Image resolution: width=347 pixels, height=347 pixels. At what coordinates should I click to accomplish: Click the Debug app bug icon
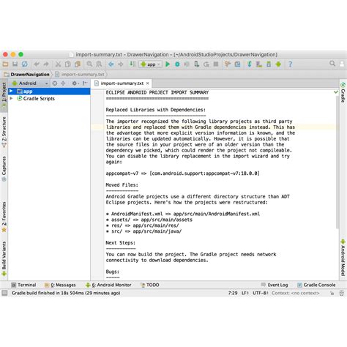click(x=177, y=64)
